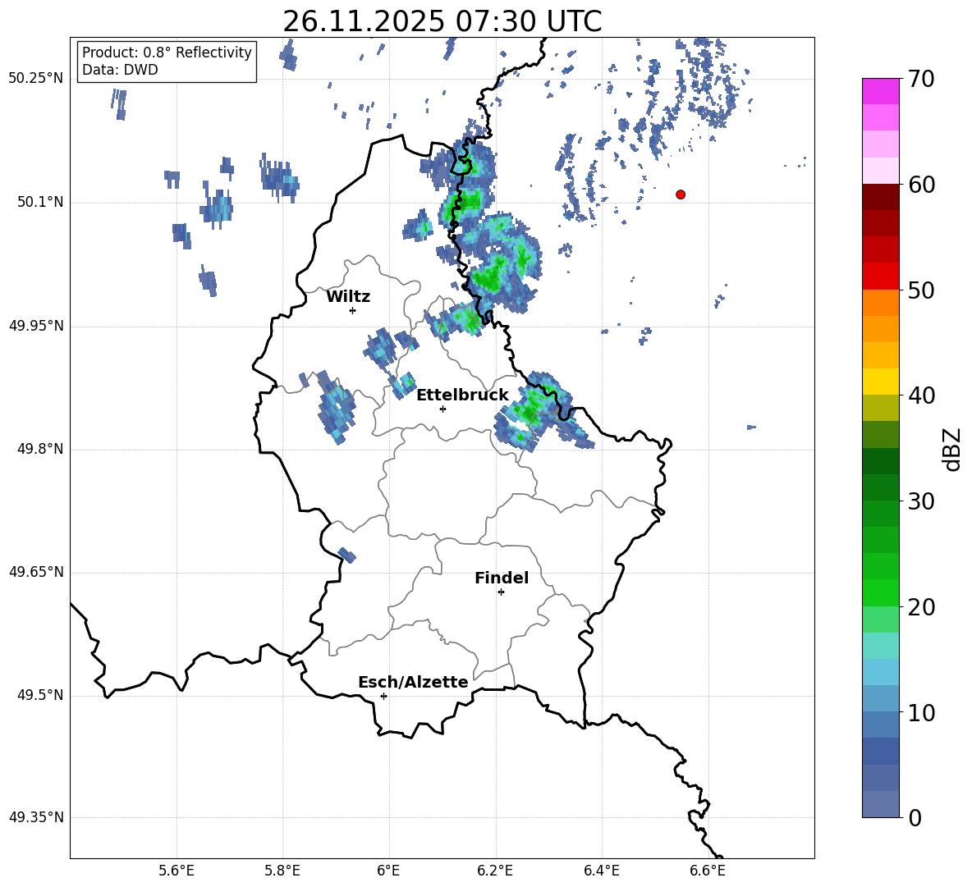Viewport: 972px width, 887px height.
Task: Click the Product: 0.8° Reflectivity text
Action: pyautogui.click(x=167, y=53)
